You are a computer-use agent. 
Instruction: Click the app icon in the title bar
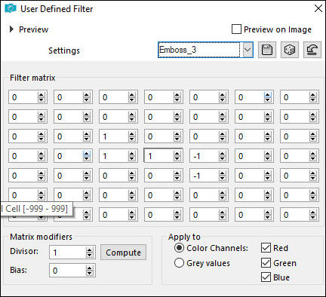(x=11, y=9)
